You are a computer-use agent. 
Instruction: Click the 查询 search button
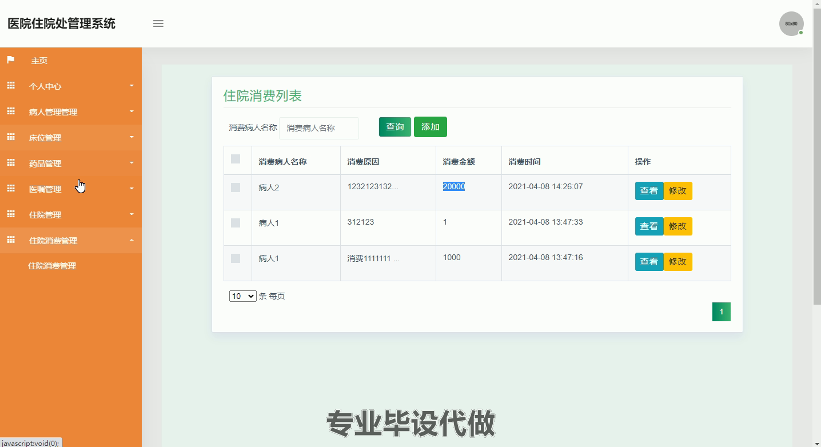pos(395,127)
